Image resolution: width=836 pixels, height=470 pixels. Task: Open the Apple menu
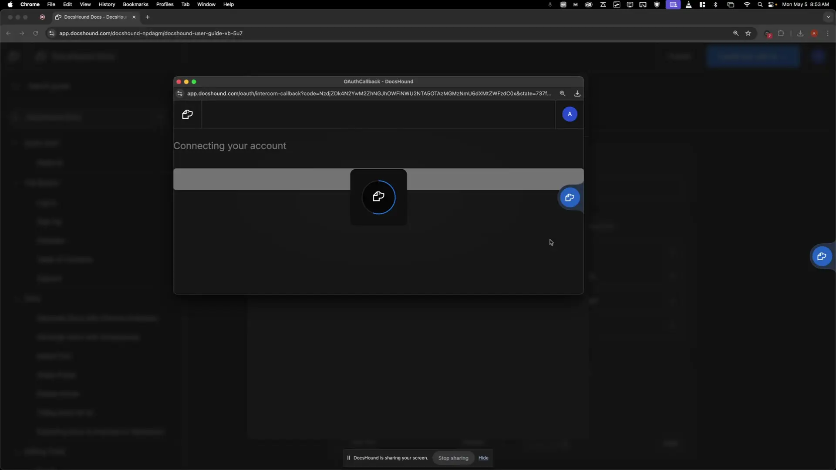pyautogui.click(x=10, y=4)
